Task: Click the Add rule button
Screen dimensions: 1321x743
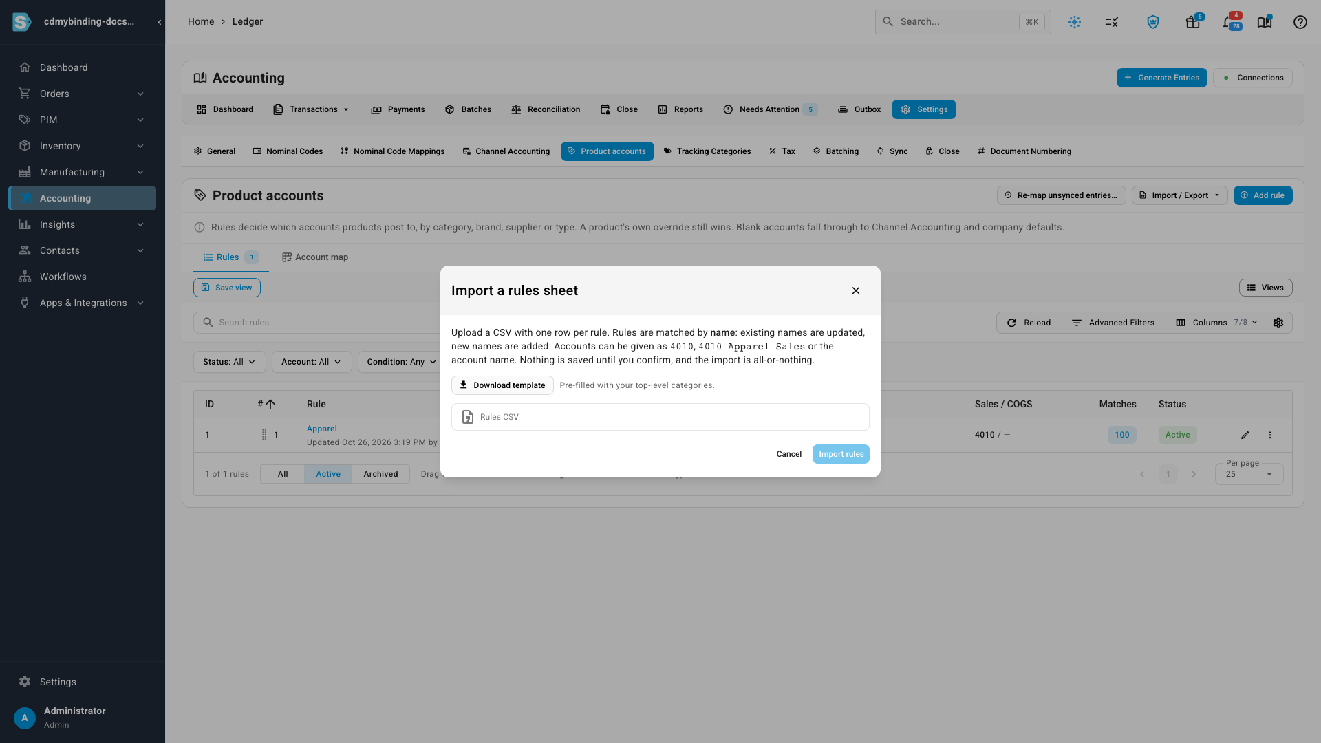Action: [1263, 195]
